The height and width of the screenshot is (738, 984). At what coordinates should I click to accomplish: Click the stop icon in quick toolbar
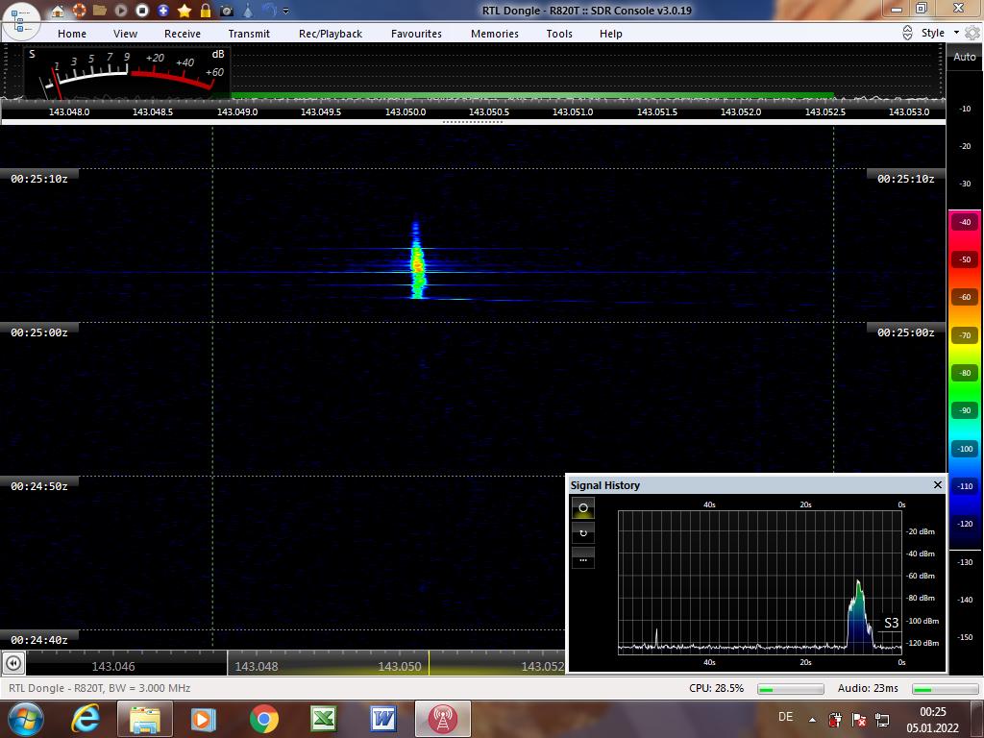[142, 11]
